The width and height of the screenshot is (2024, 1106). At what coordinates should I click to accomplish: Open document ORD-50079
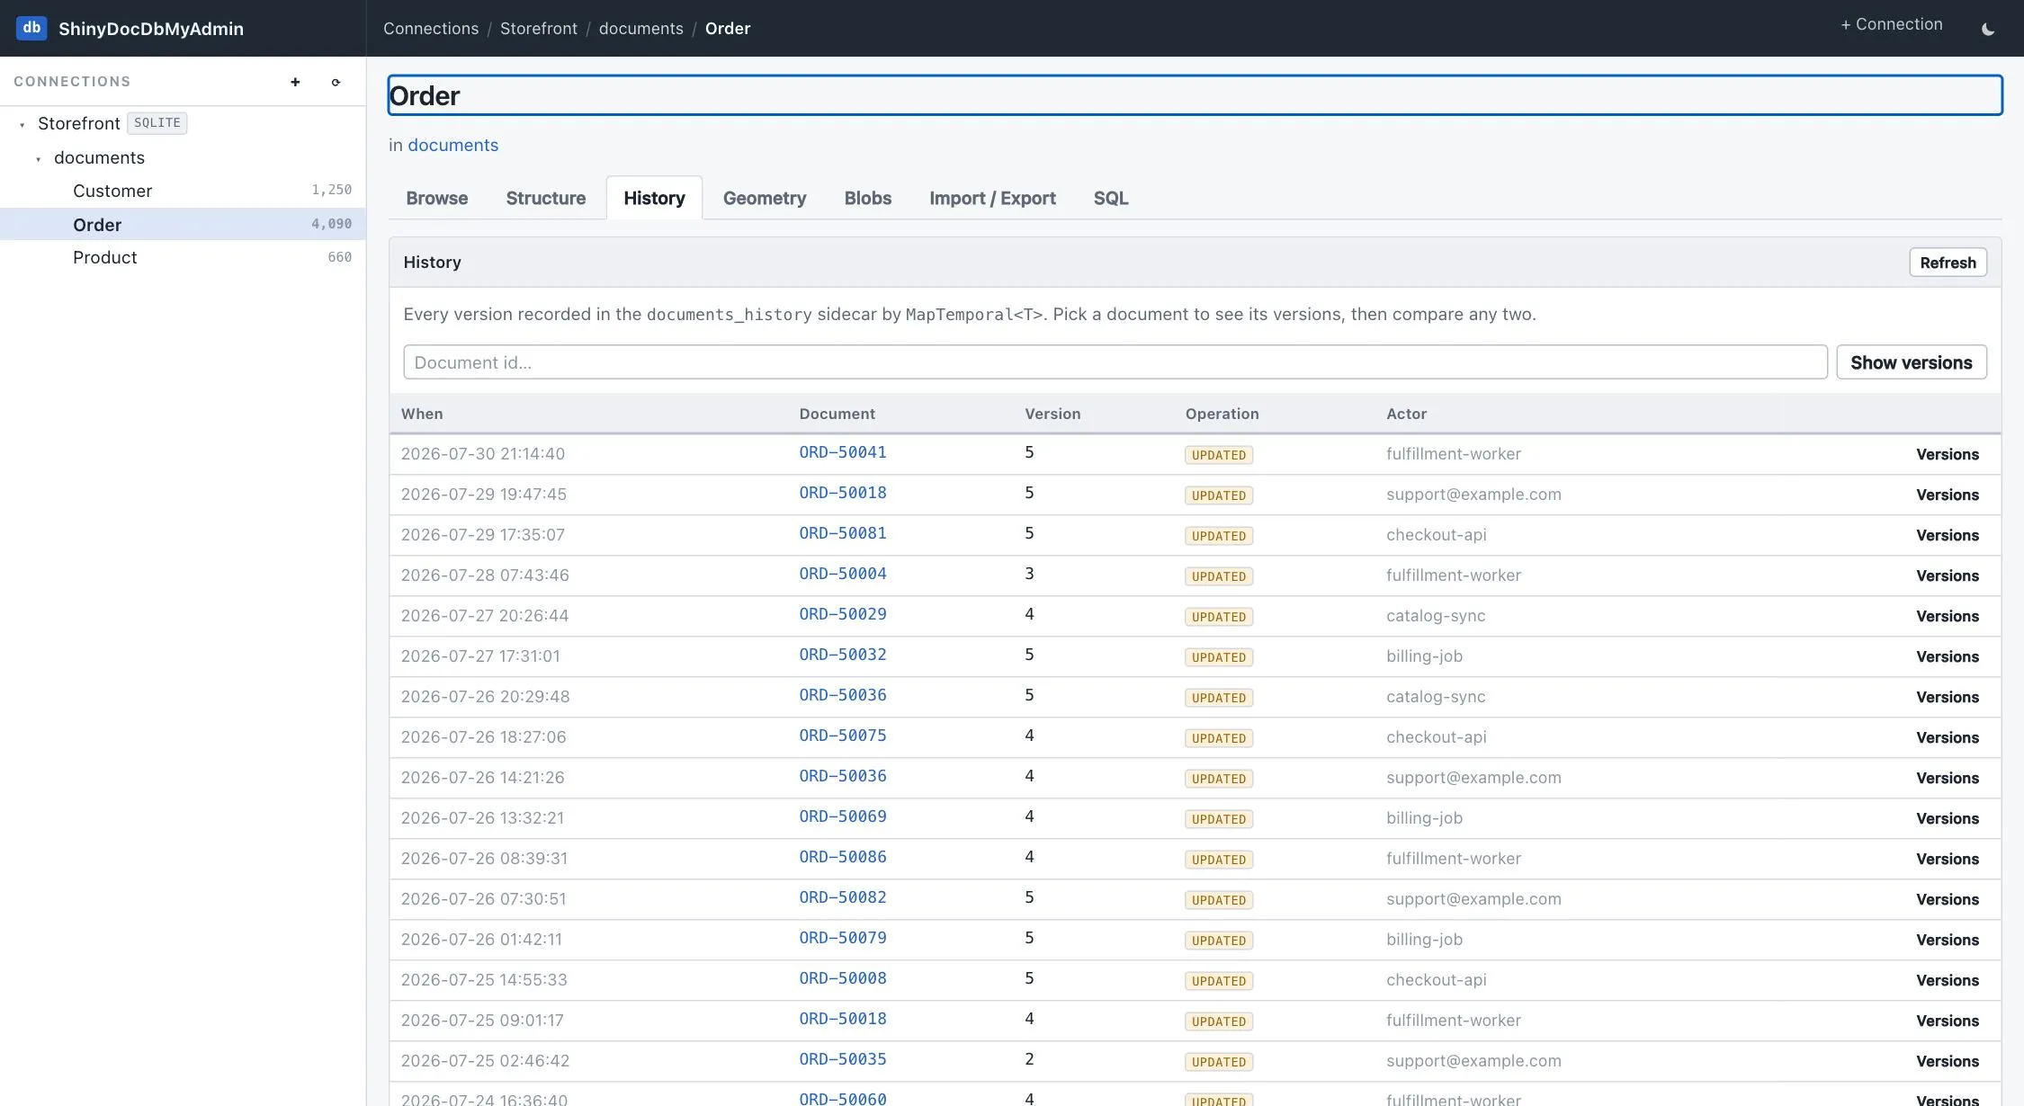pos(843,938)
